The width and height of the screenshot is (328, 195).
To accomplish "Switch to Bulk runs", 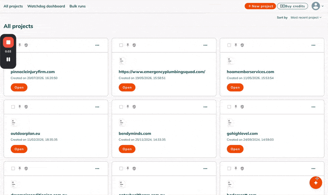I will point(78,6).
